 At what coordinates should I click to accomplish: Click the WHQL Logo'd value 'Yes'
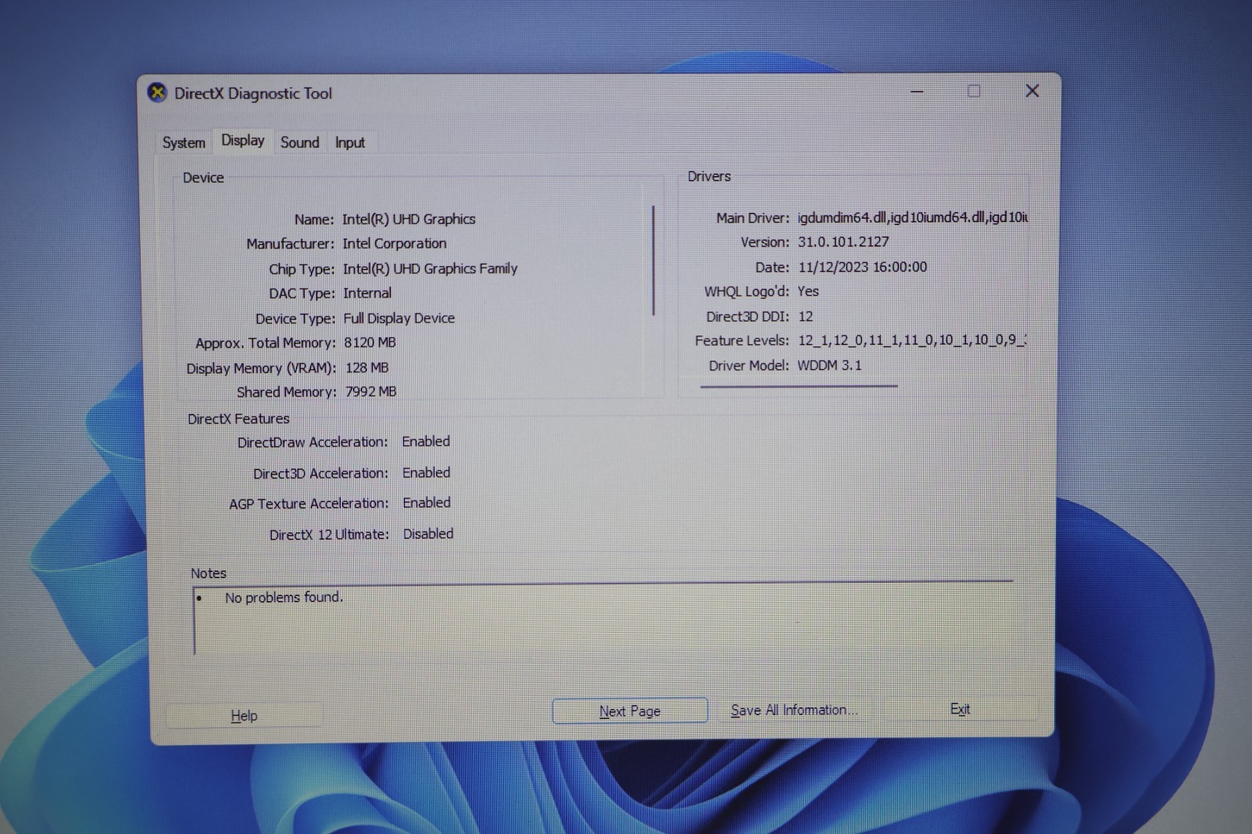808,292
